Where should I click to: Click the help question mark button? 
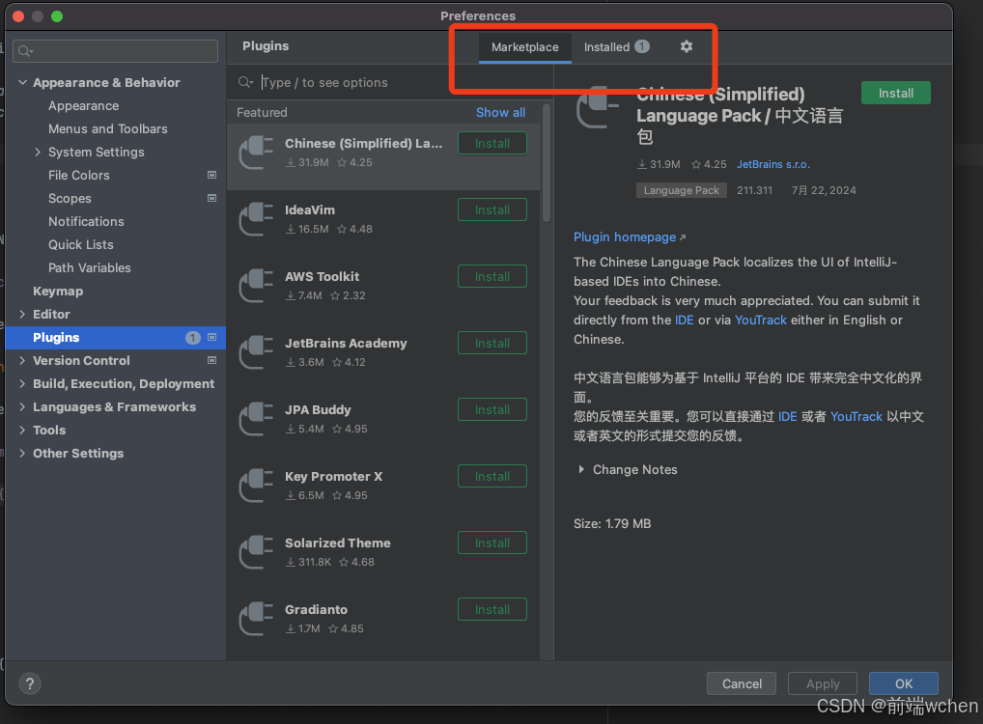tap(30, 683)
